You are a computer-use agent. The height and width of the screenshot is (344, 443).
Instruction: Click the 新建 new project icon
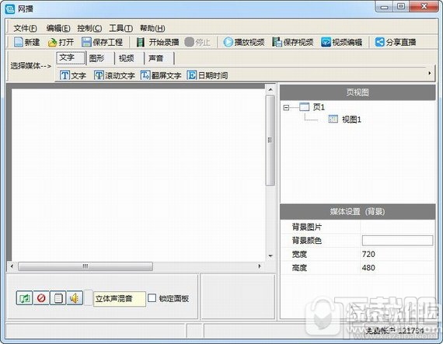click(19, 43)
